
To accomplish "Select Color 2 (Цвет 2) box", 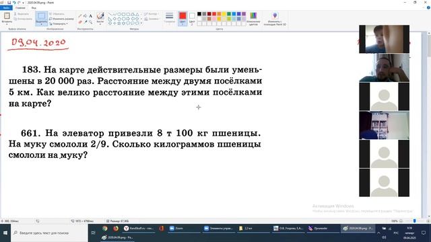I will tap(192, 18).
